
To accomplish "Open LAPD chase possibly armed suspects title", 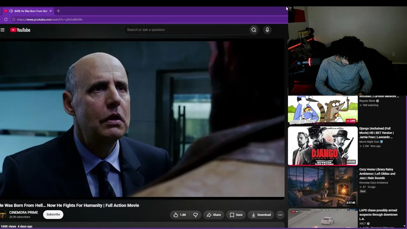I will coord(378,215).
